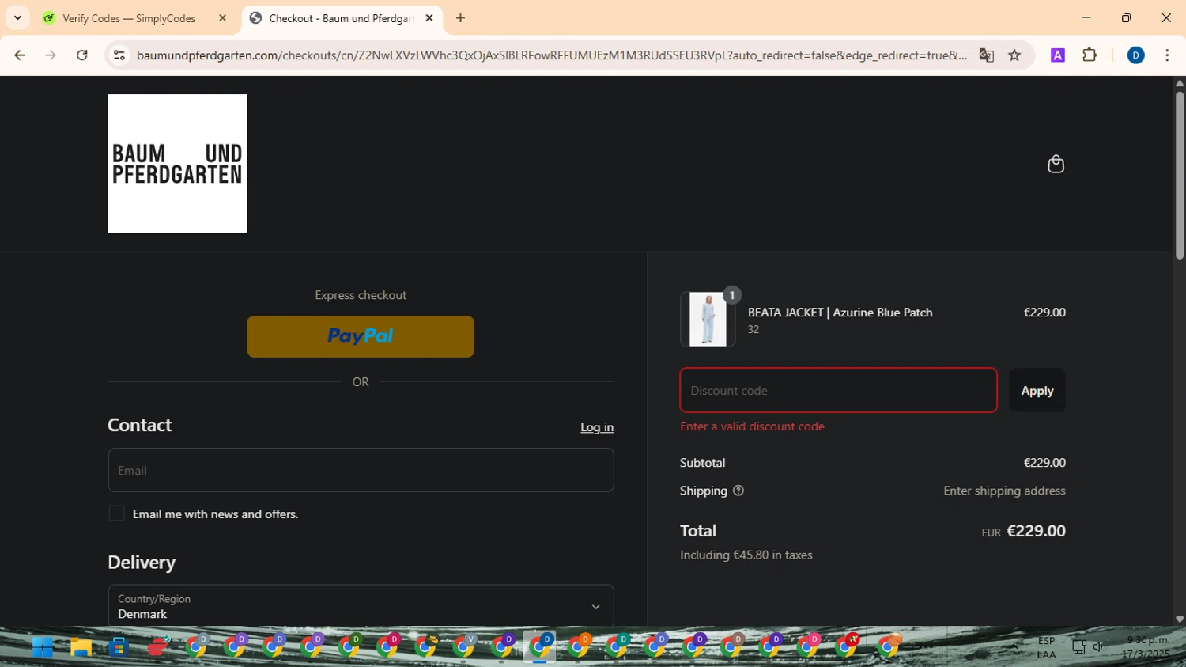
Task: Click the Subtotal label
Action: 702,463
